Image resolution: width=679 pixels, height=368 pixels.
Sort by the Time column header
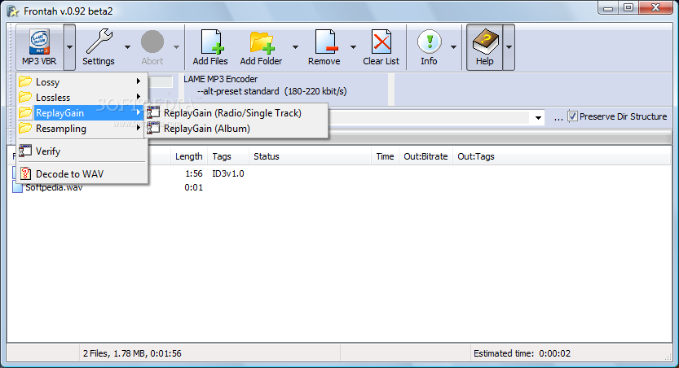click(x=385, y=156)
